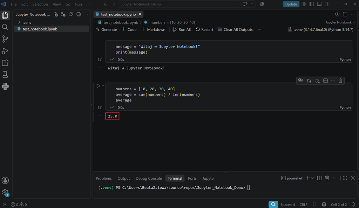
Task: Execute above cells icon in cell toolbar
Action: [309, 81]
